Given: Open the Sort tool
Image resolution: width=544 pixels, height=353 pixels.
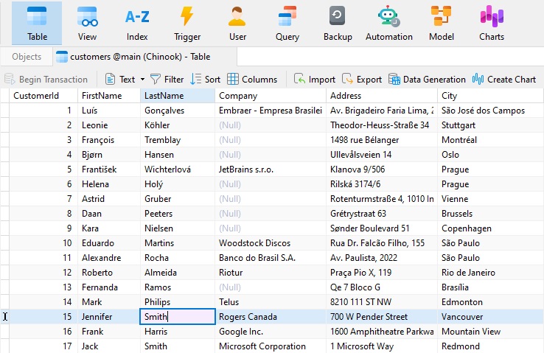Looking at the screenshot, I should tap(205, 80).
